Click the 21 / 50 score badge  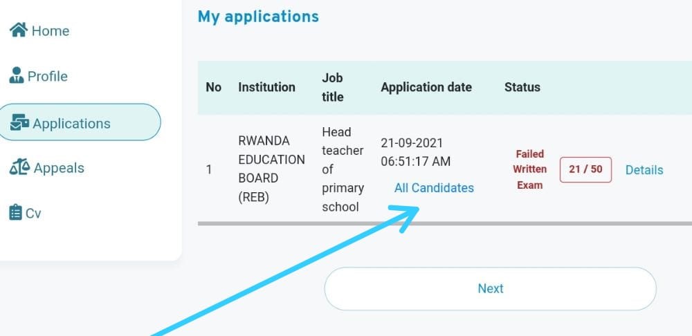click(x=585, y=169)
